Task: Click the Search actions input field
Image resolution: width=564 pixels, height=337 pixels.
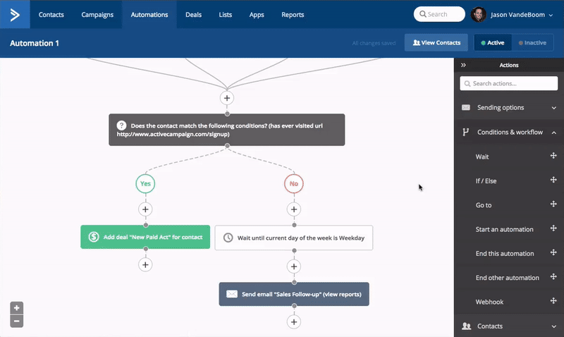Action: tap(508, 83)
